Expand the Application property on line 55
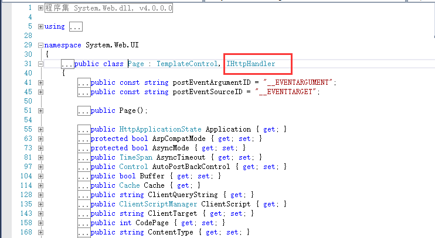This screenshot has height=238, width=435. (x=40, y=129)
